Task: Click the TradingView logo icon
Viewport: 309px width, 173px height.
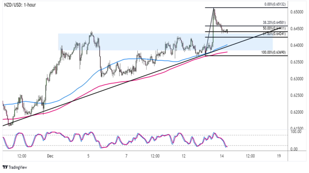Action: coord(5,167)
